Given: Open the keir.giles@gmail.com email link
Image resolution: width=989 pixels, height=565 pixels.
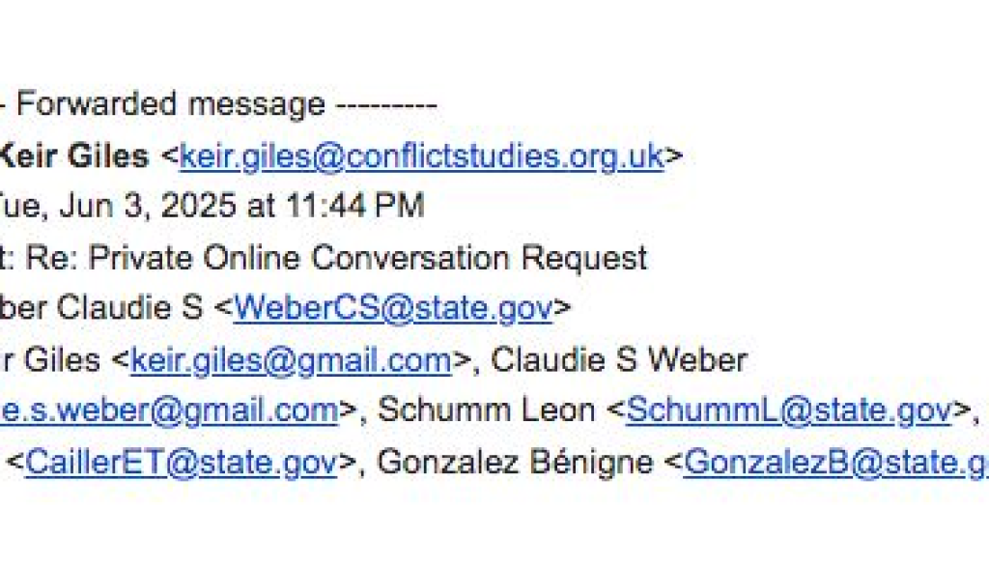Looking at the screenshot, I should (291, 360).
